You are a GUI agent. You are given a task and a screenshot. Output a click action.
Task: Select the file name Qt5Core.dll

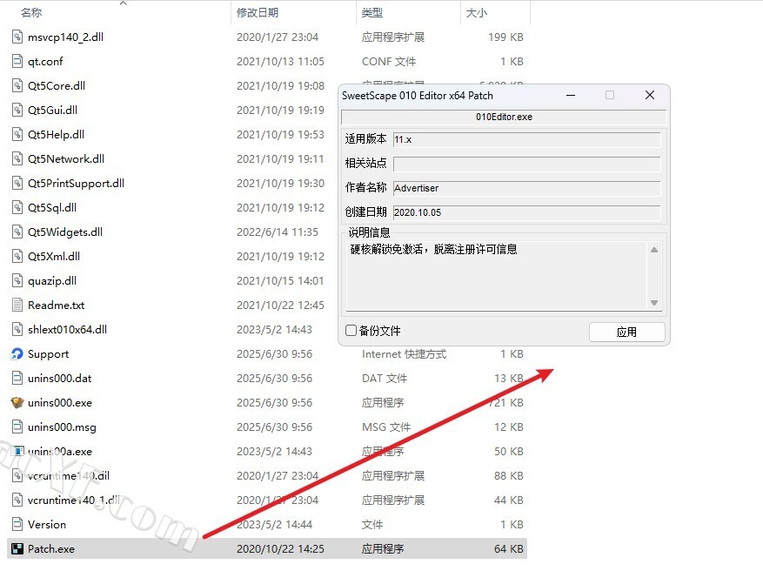[x=57, y=86]
